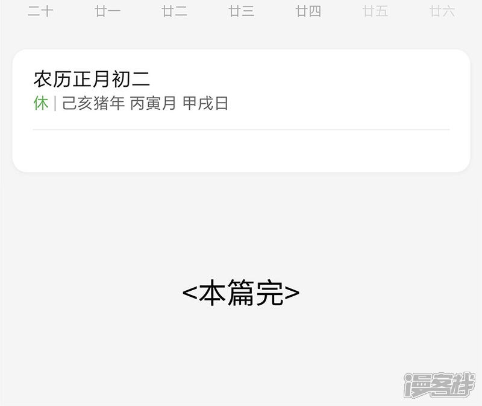Screen dimensions: 482x406
Task: Choose the greyed-out lunar date 廿六
Action: point(442,11)
